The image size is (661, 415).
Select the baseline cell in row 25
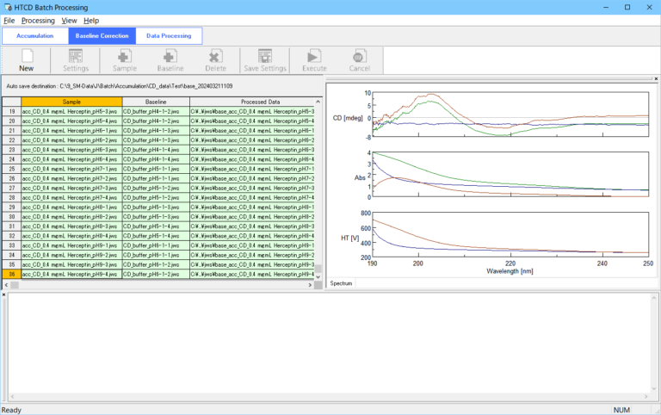156,169
